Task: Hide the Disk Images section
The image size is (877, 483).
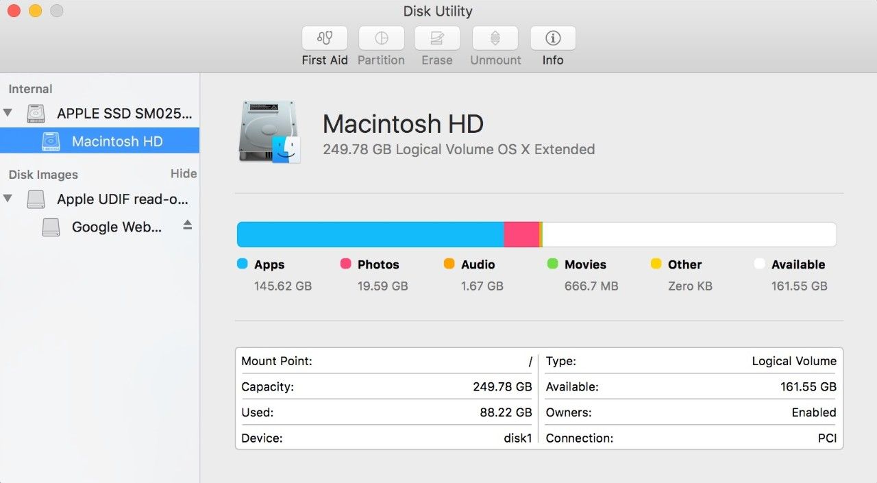Action: click(x=183, y=173)
